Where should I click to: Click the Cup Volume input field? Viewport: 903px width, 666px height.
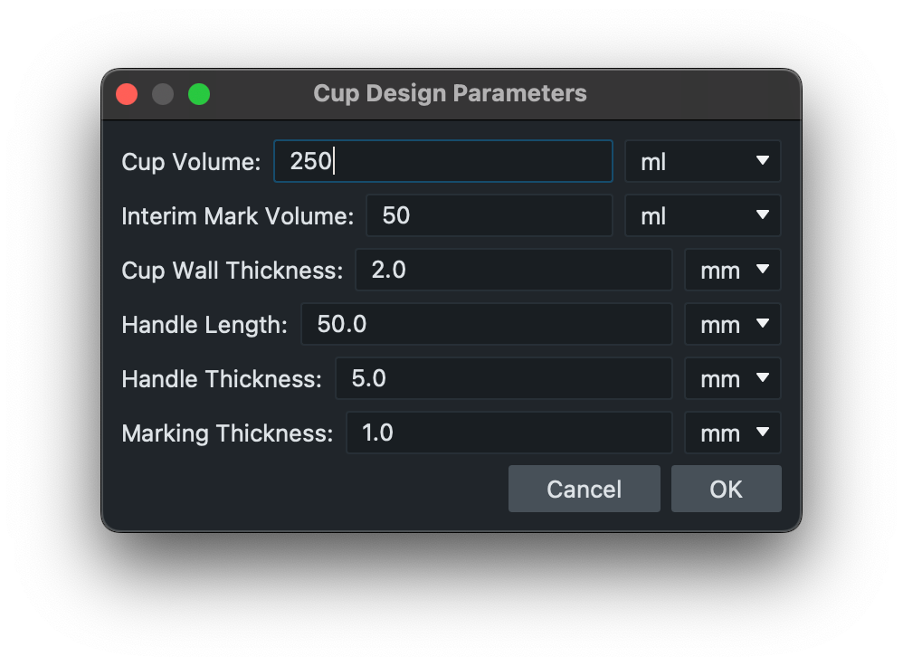coord(442,161)
